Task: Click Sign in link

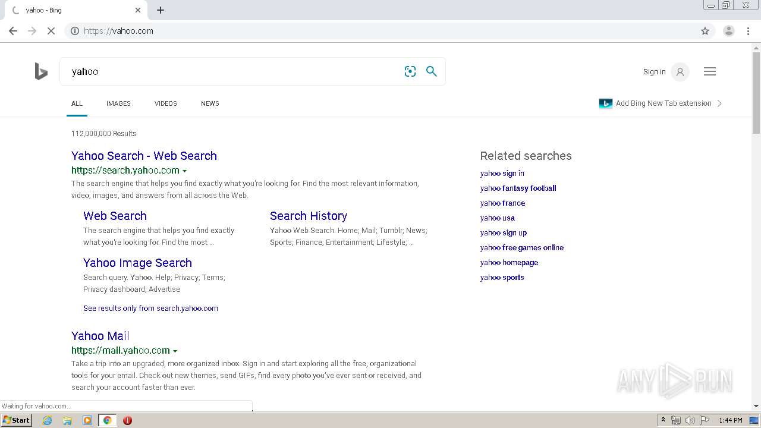Action: [654, 72]
